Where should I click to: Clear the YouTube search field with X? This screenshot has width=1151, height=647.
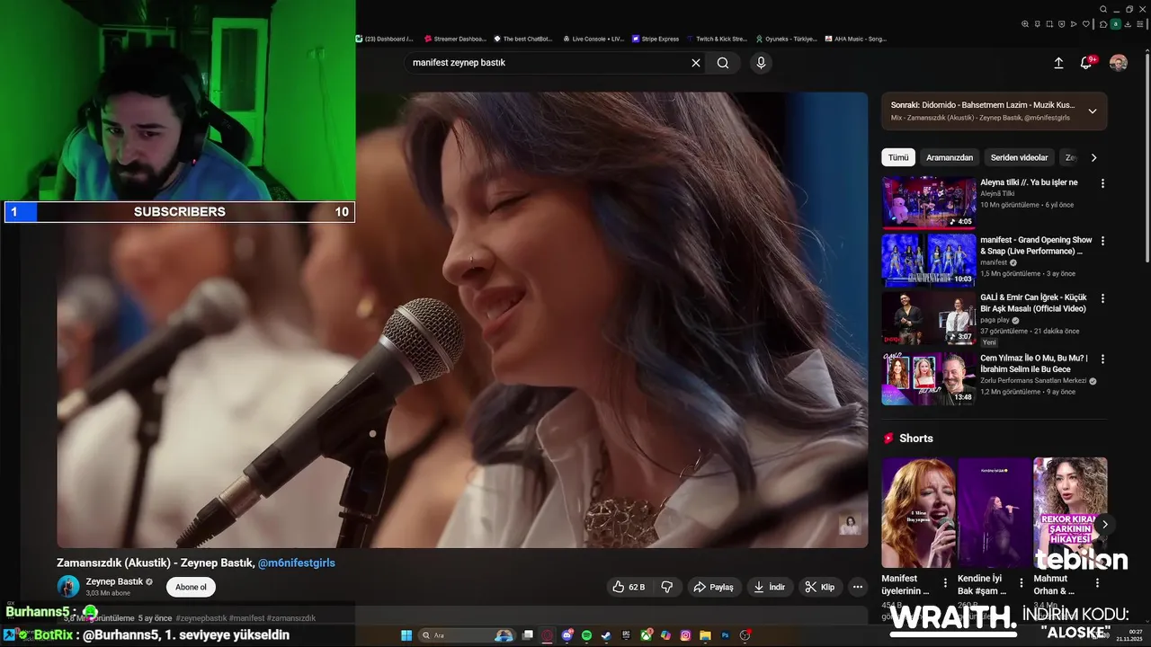[695, 63]
